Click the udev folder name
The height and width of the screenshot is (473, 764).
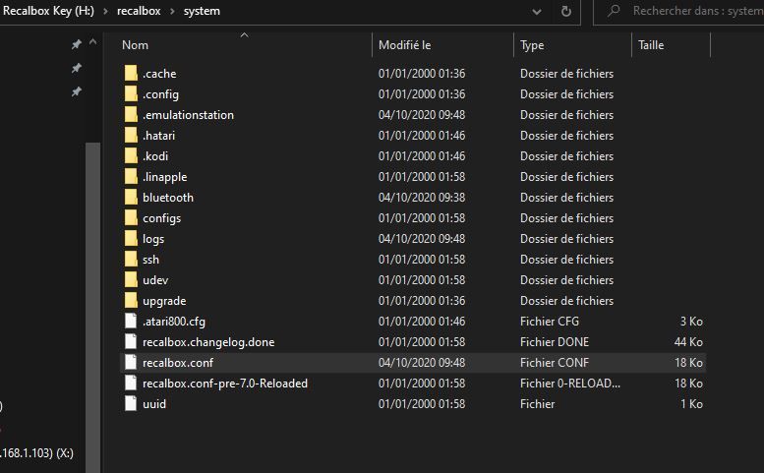point(155,280)
